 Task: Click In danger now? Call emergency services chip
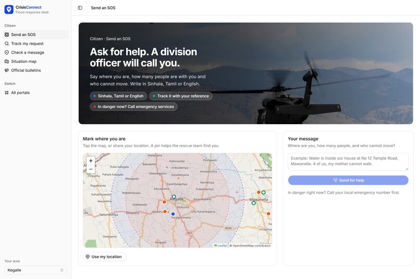[x=134, y=107]
